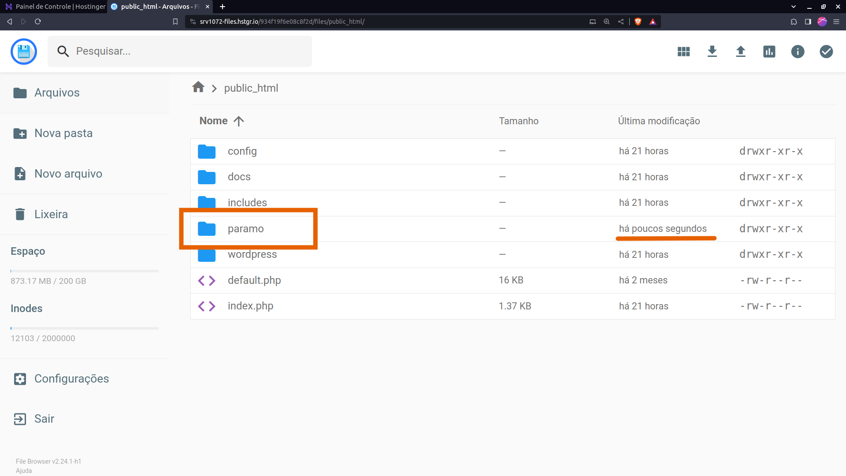Show file info via the info icon

pyautogui.click(x=798, y=52)
